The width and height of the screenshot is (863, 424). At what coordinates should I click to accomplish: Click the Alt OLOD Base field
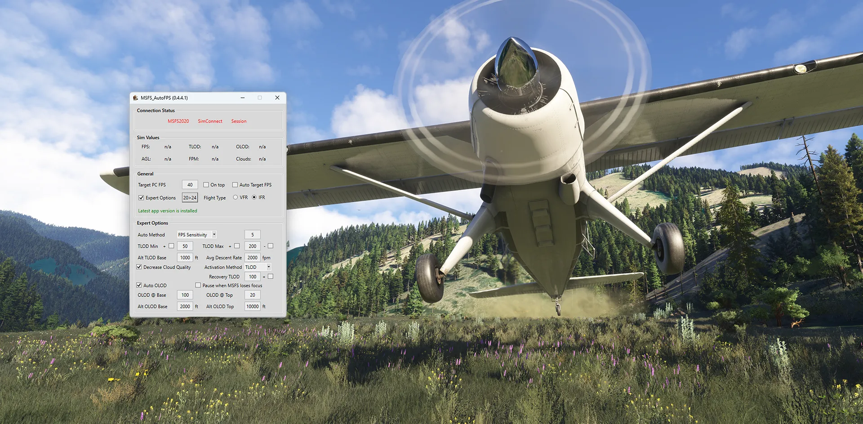pyautogui.click(x=185, y=306)
